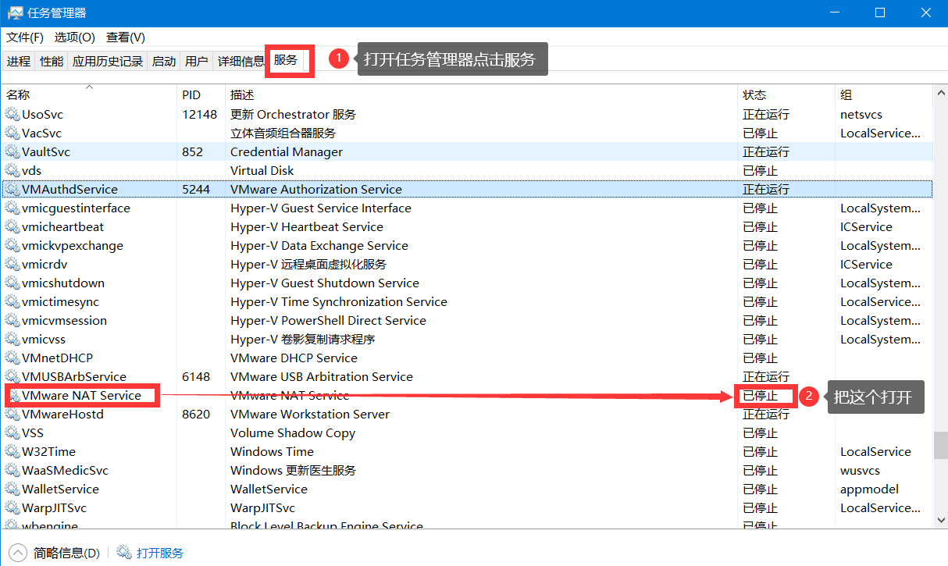Click the Volume Shadow Copy description

(x=293, y=433)
